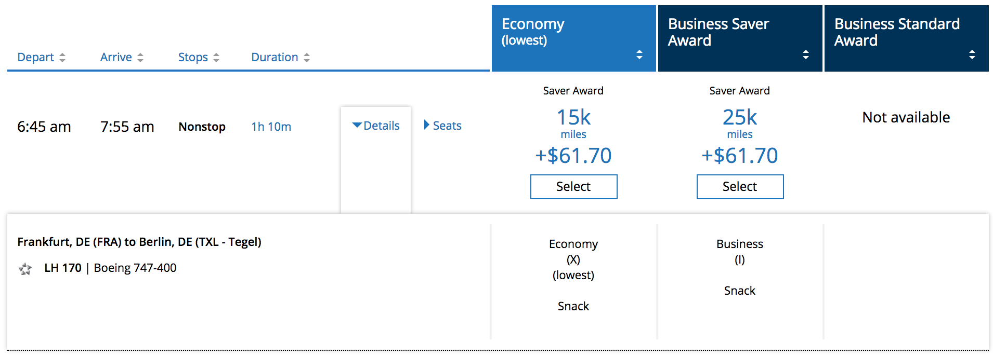Select the 25k miles Business Saver fare
993x357 pixels.
coord(740,187)
